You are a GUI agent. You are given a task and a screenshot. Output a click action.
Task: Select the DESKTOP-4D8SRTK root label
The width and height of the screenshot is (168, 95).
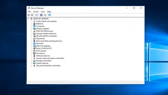[x=41, y=19]
